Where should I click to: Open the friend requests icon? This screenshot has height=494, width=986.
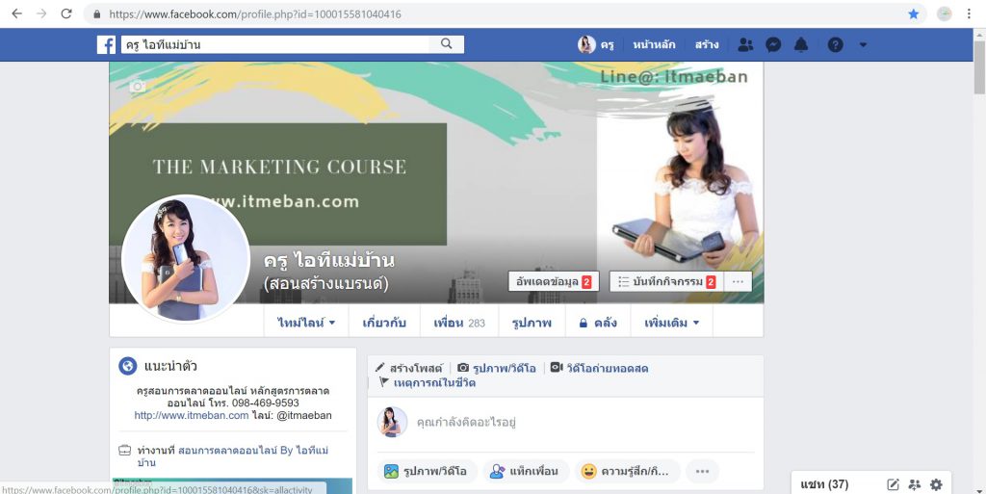pos(745,44)
